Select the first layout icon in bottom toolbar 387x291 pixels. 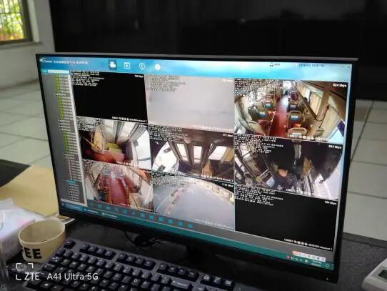[x=92, y=204]
